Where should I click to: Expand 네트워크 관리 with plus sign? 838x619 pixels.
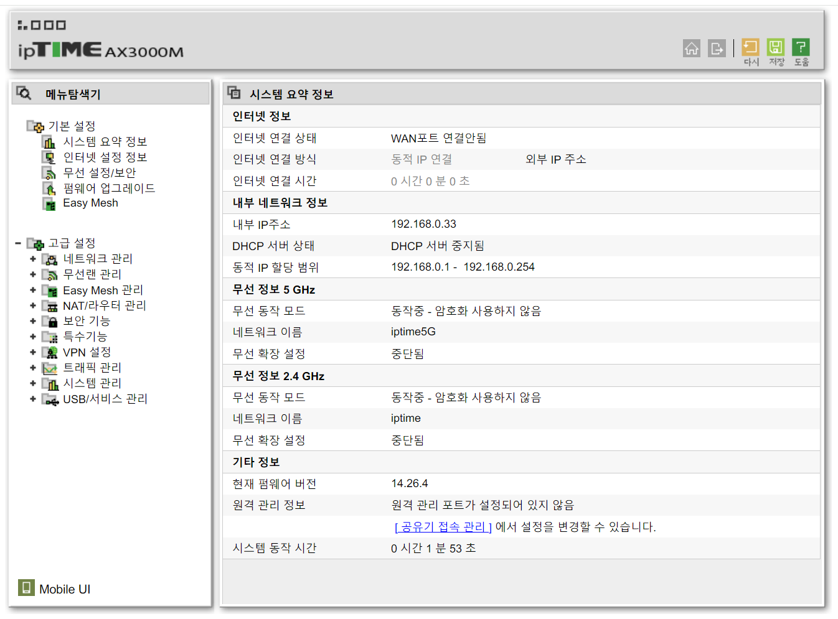coord(33,259)
